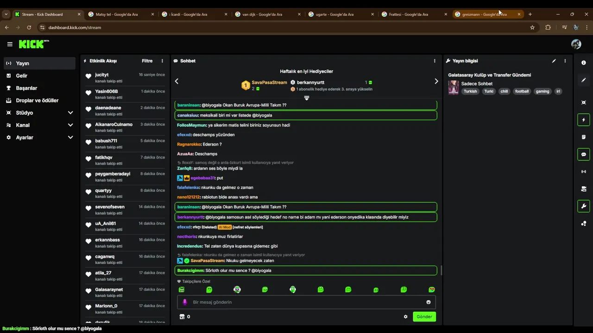Click the three-circles icon in right toolbar
The image size is (593, 333).
[x=583, y=223]
